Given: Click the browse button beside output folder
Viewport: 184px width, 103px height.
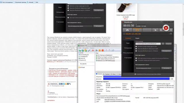Looking at the screenshot, I should 163,44.
